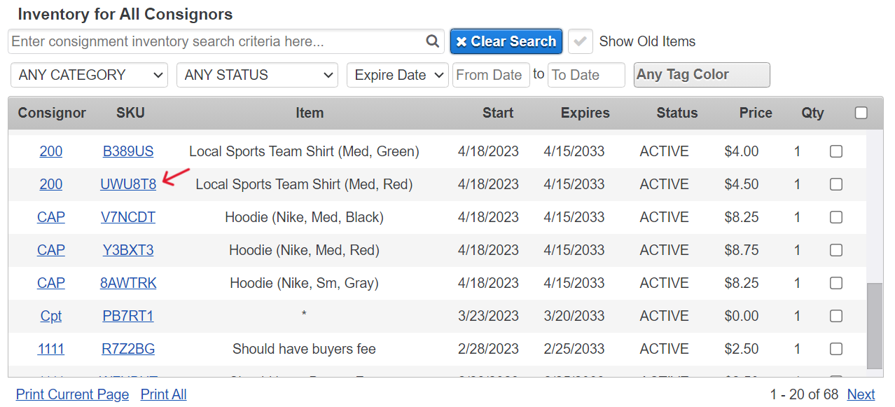The height and width of the screenshot is (407, 895).
Task: Open the Expire Date dropdown
Action: coord(397,75)
